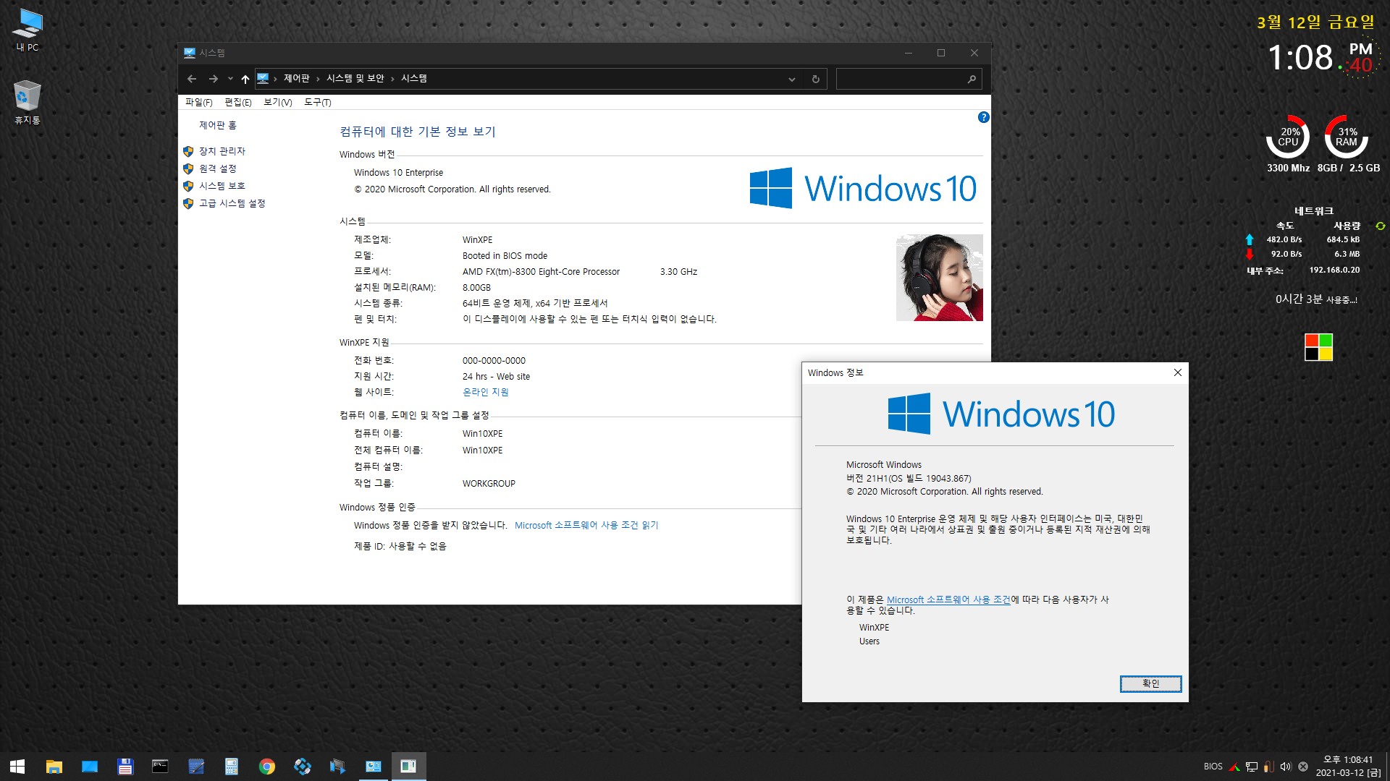Launch Command Prompt from the taskbar
The width and height of the screenshot is (1390, 781).
point(160,767)
